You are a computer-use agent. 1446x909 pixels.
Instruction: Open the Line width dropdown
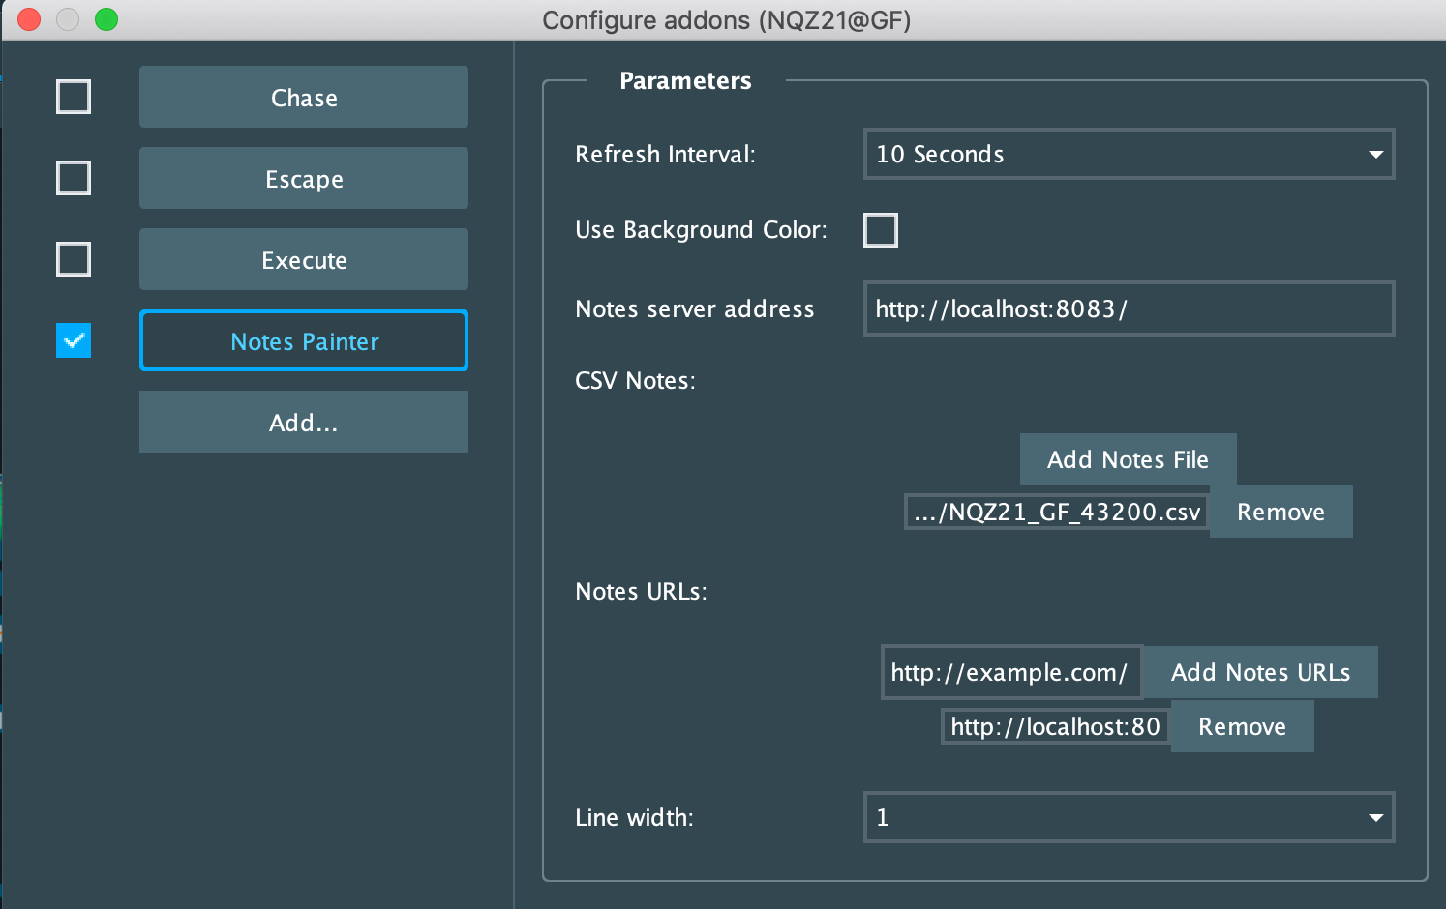(1129, 817)
